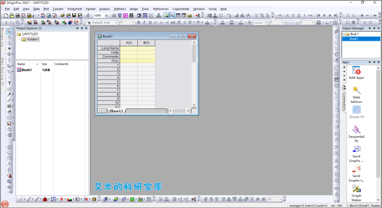Open Object Manager panel options arrow
Screen dimensions: 382x208
(370, 28)
